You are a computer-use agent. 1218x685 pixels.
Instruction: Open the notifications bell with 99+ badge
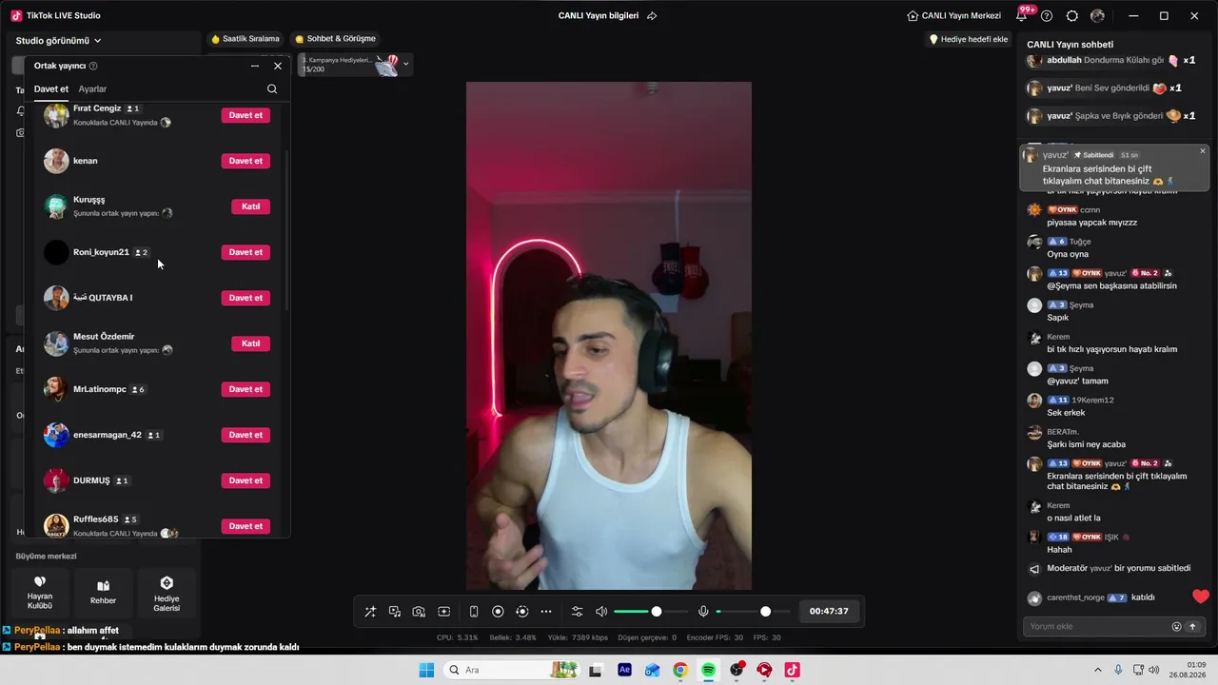pyautogui.click(x=1024, y=14)
